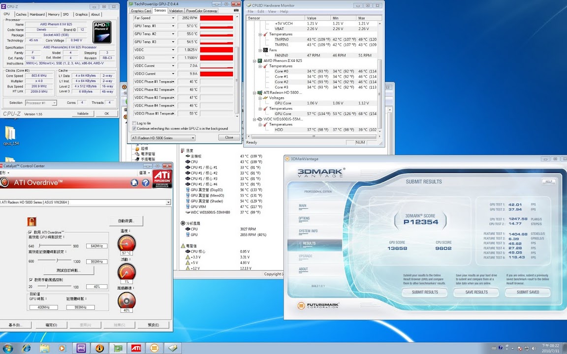Click the Hardware Monitor horizontal scrollbar
This screenshot has height=354, width=567.
click(x=313, y=137)
